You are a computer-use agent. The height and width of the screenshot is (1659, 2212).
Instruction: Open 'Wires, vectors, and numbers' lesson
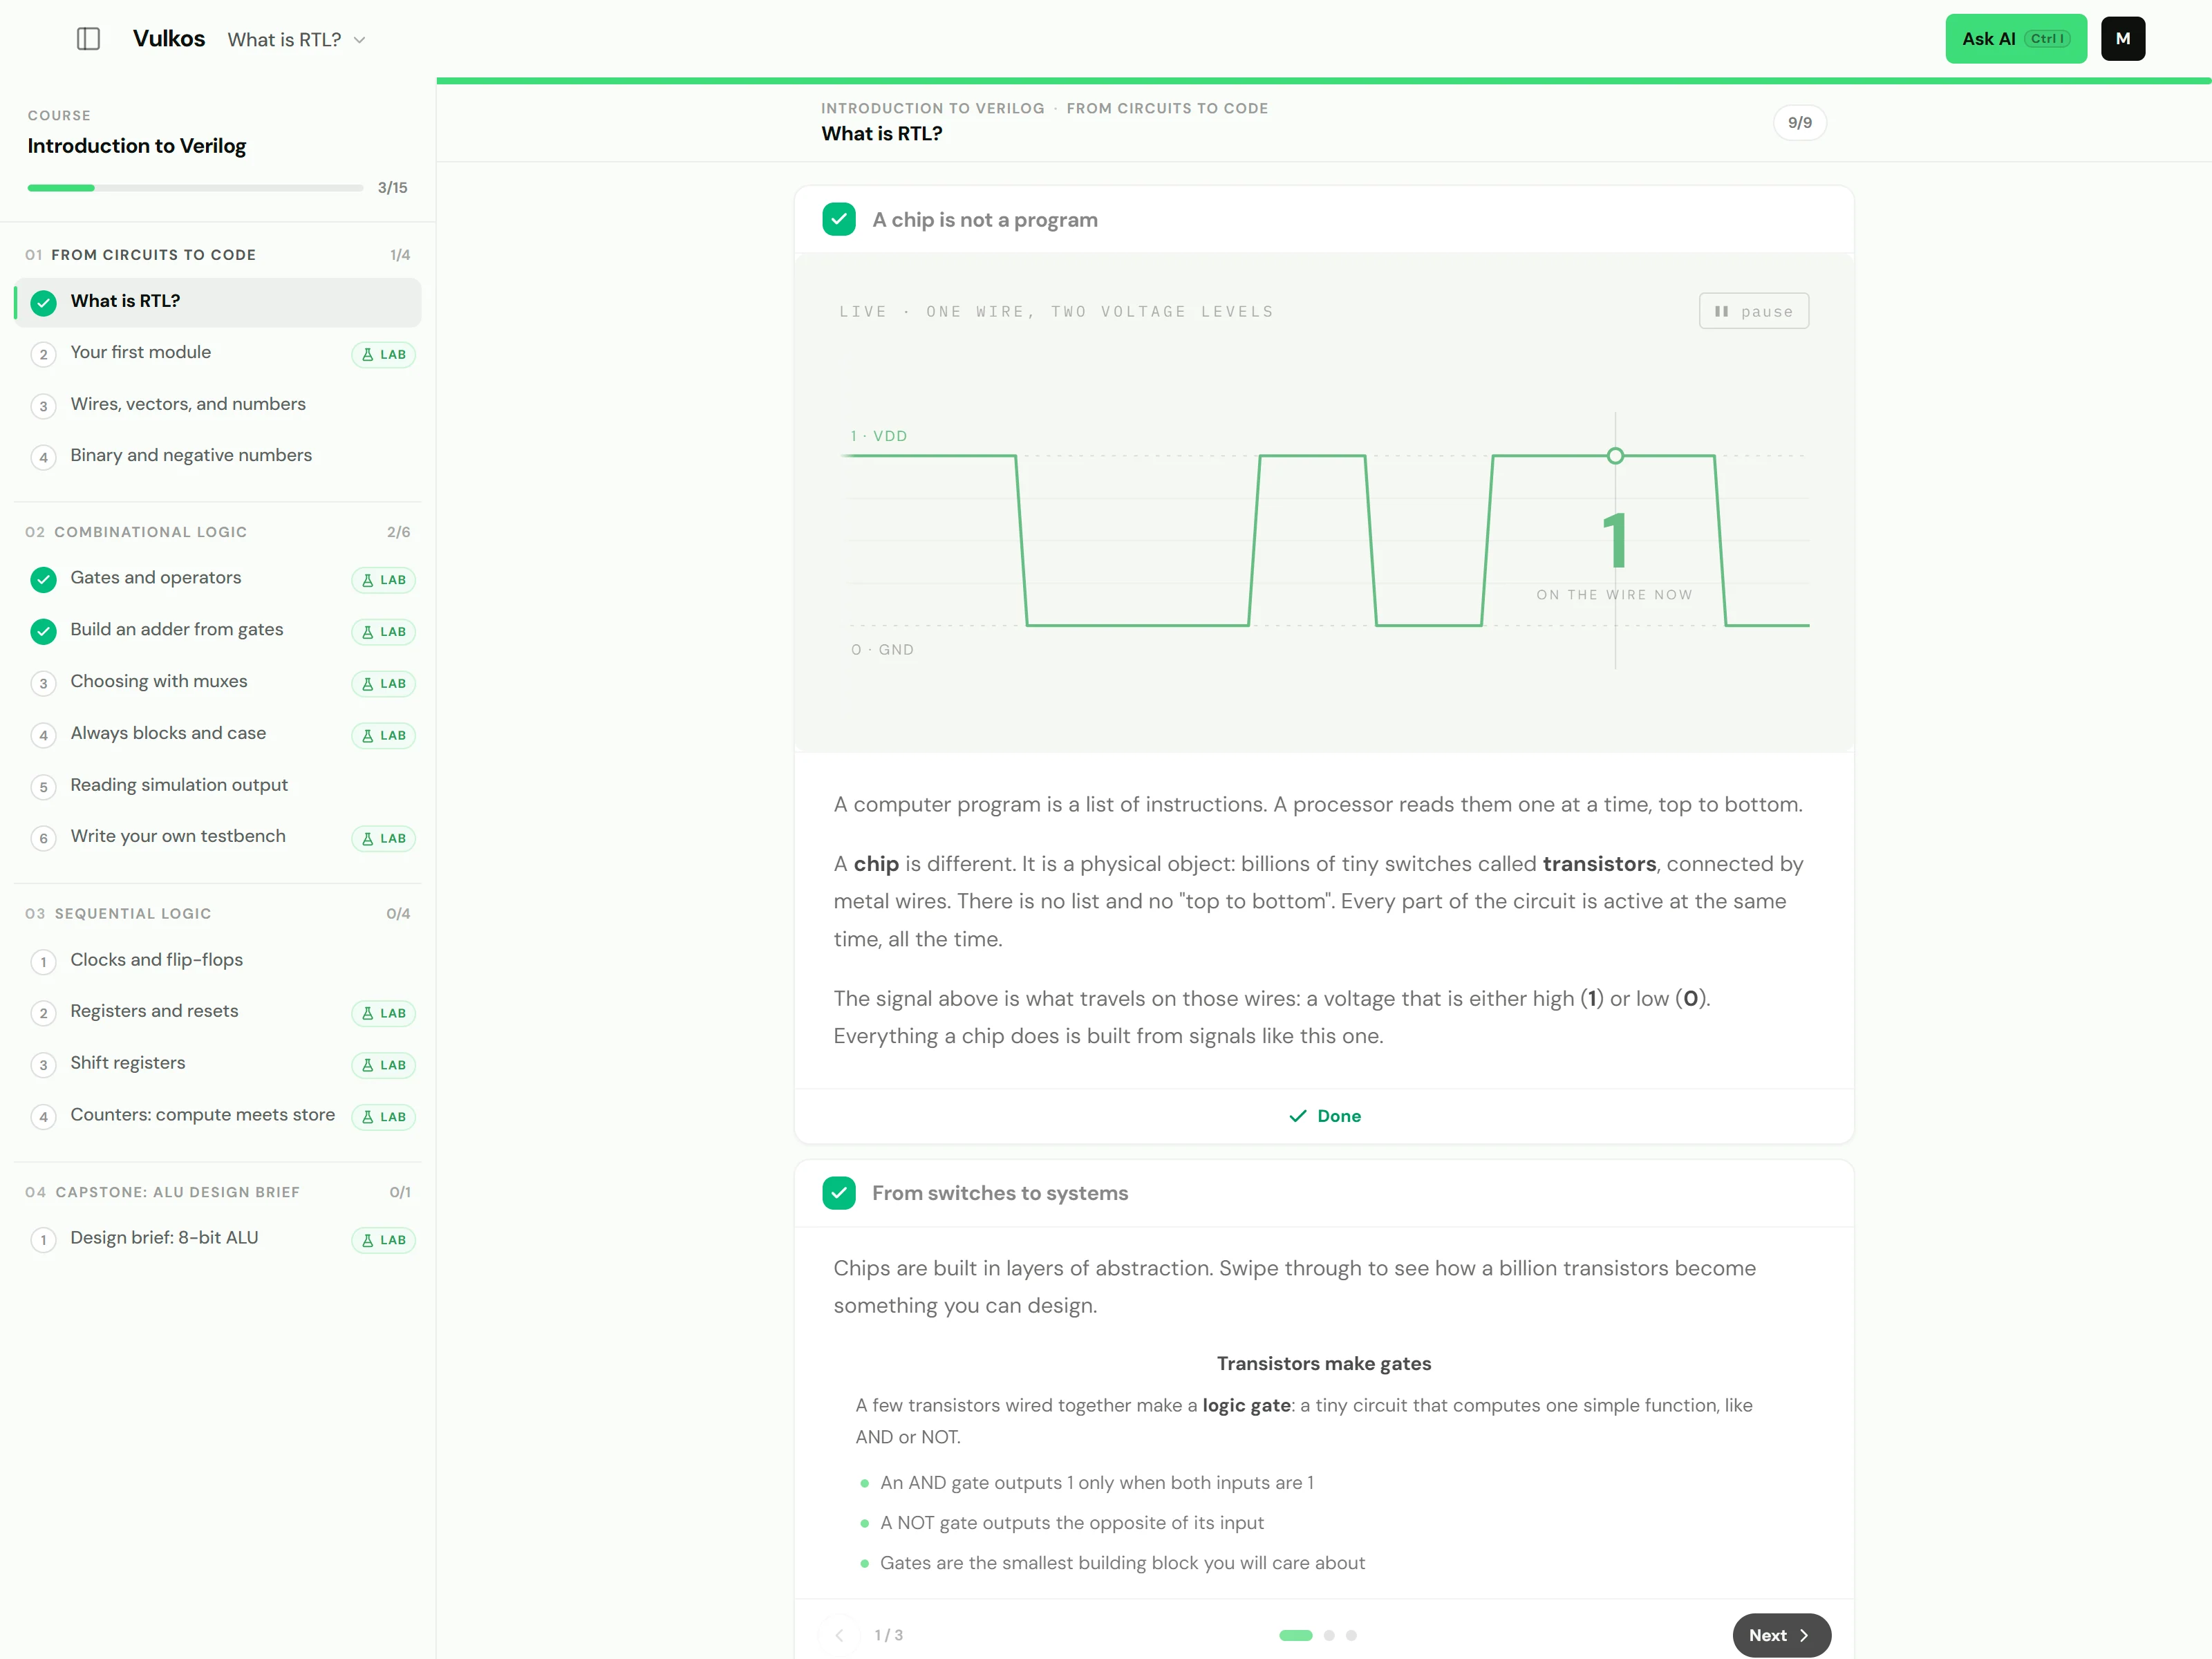click(x=218, y=405)
